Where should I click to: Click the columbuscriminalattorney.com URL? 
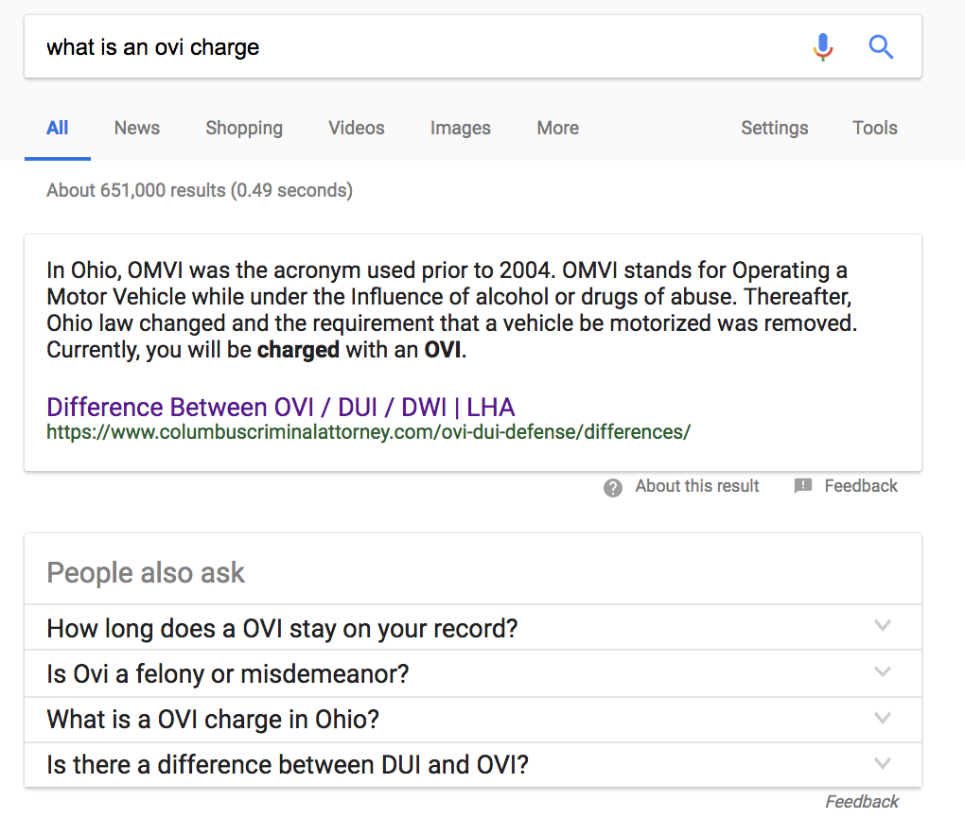pos(369,432)
